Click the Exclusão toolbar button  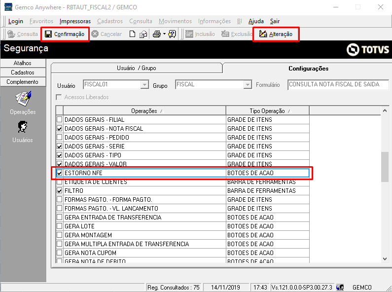(x=237, y=34)
